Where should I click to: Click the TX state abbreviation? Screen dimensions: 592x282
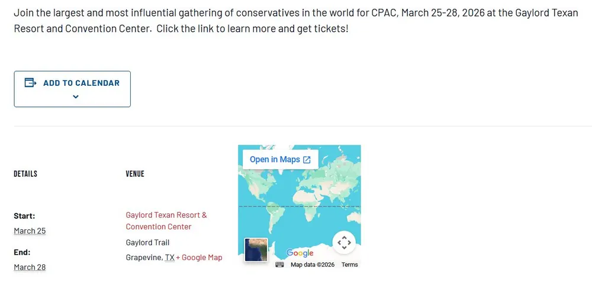click(169, 257)
